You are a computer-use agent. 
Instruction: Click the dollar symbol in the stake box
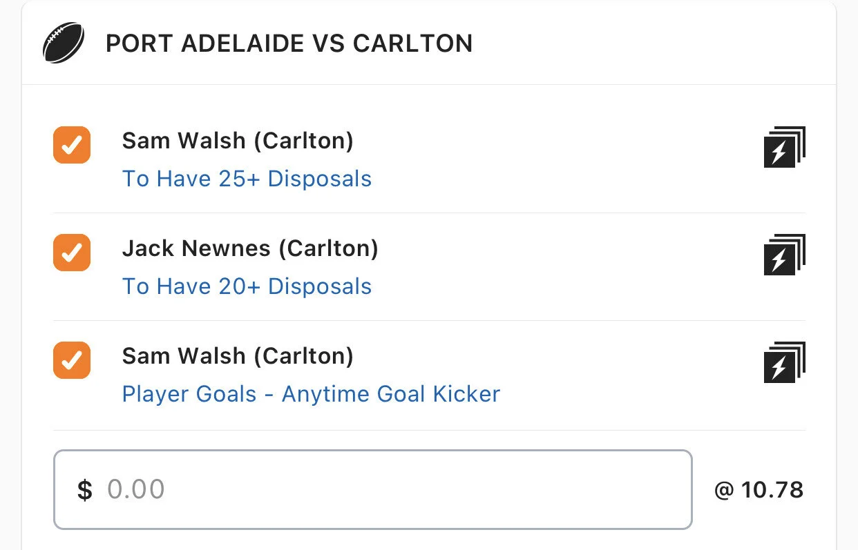84,490
